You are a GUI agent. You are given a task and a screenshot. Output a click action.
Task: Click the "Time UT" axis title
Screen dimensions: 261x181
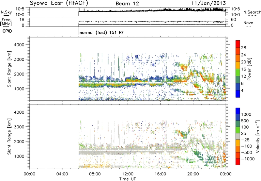(128, 179)
